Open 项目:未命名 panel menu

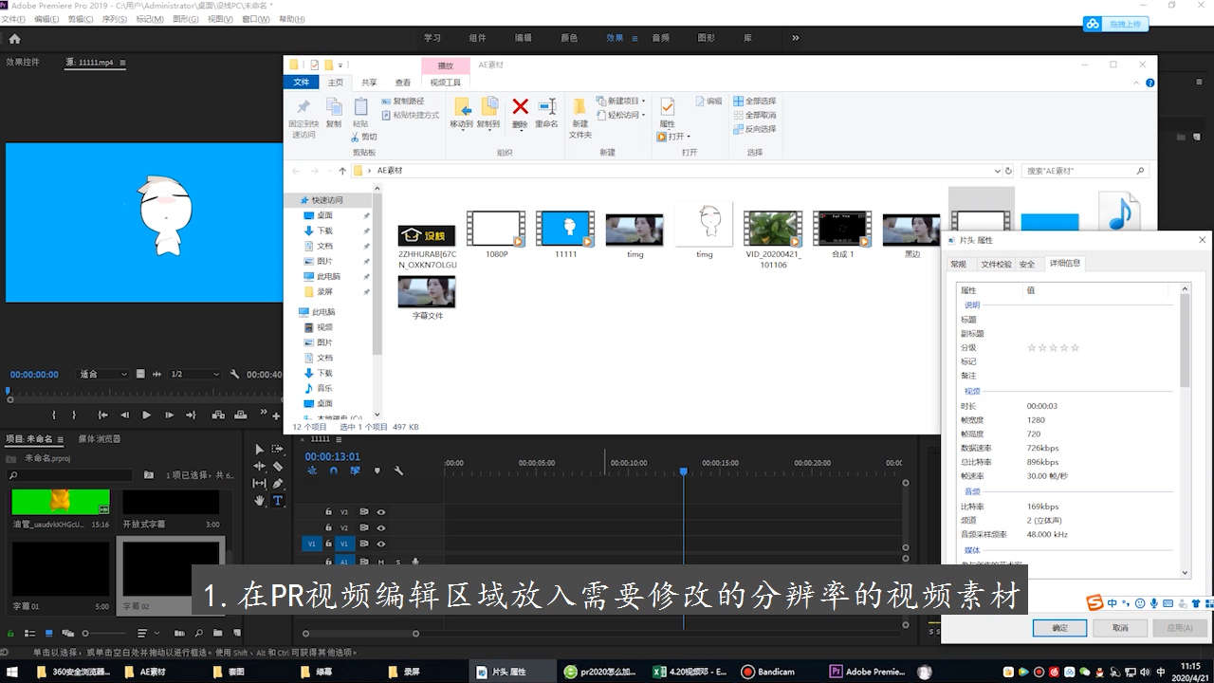coord(61,439)
